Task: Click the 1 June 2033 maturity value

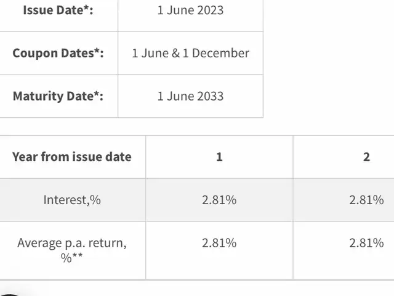Action: click(190, 96)
